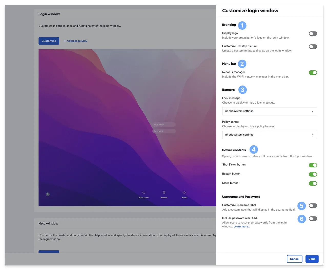Click the 'Shut Down button' label text
Image resolution: width=328 pixels, height=270 pixels.
[234, 165]
